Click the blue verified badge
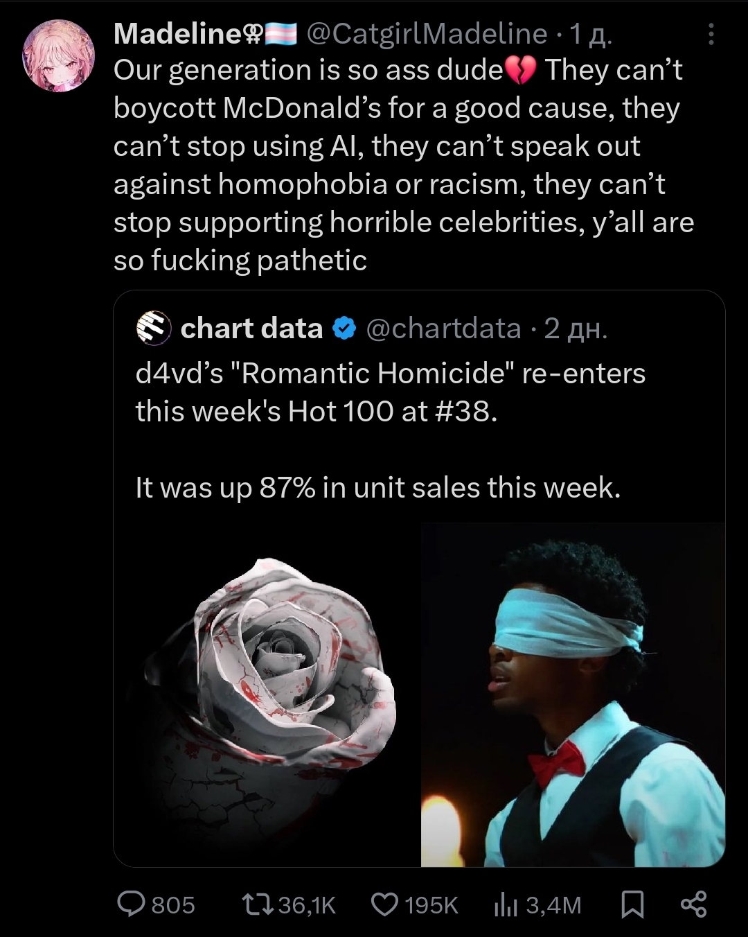 344,329
